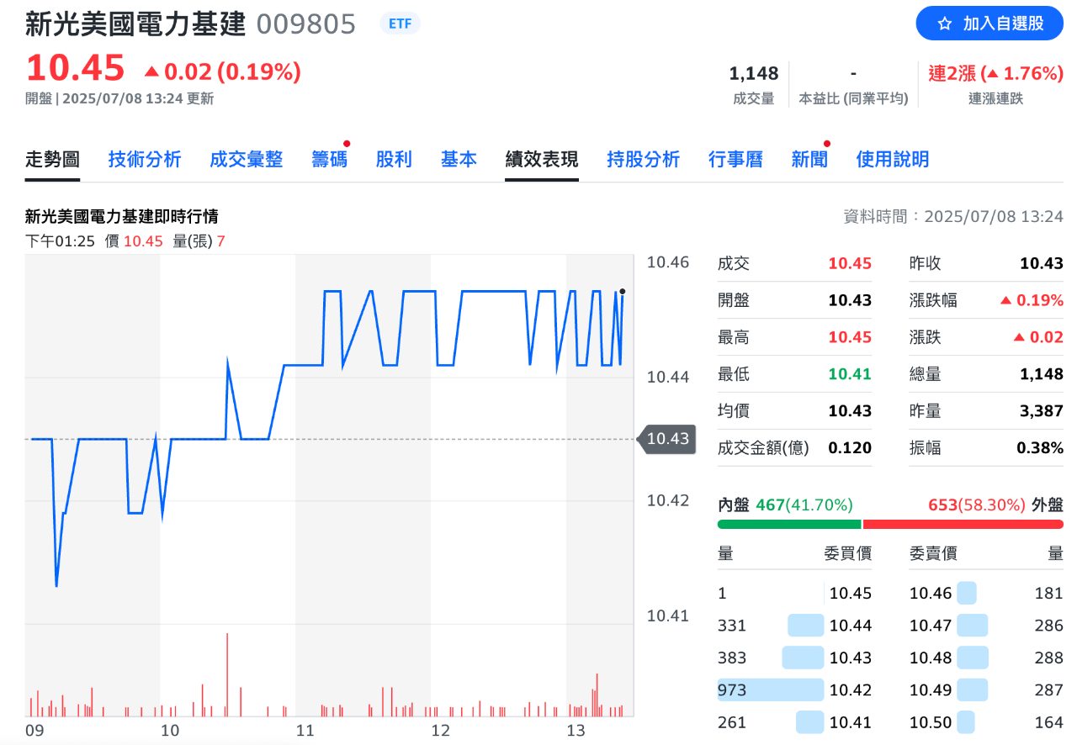Click the 成交金額(億) value 0.120
This screenshot has width=1077, height=745.
tap(850, 448)
